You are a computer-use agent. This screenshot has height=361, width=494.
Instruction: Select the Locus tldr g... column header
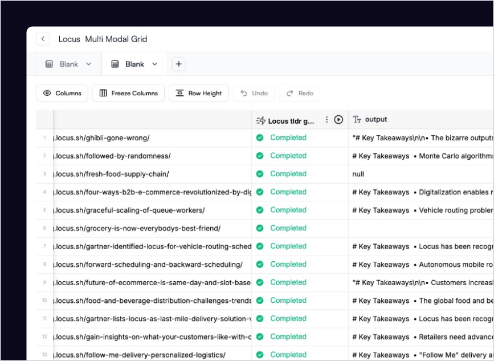coord(300,120)
